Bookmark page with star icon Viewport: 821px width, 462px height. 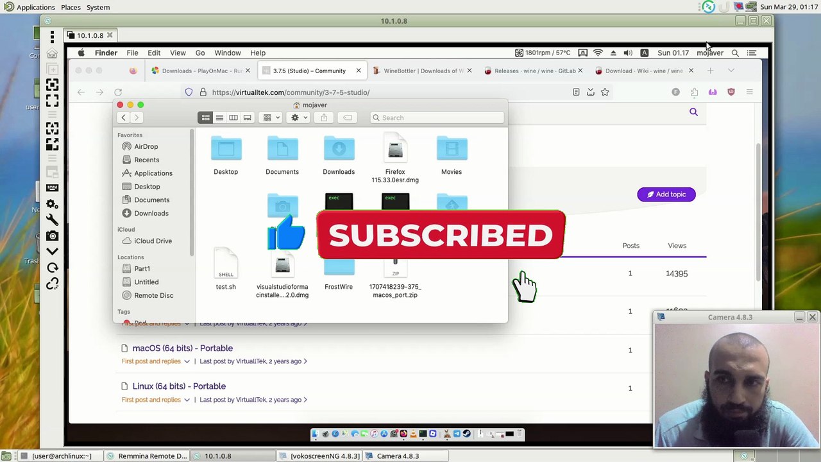coord(605,92)
